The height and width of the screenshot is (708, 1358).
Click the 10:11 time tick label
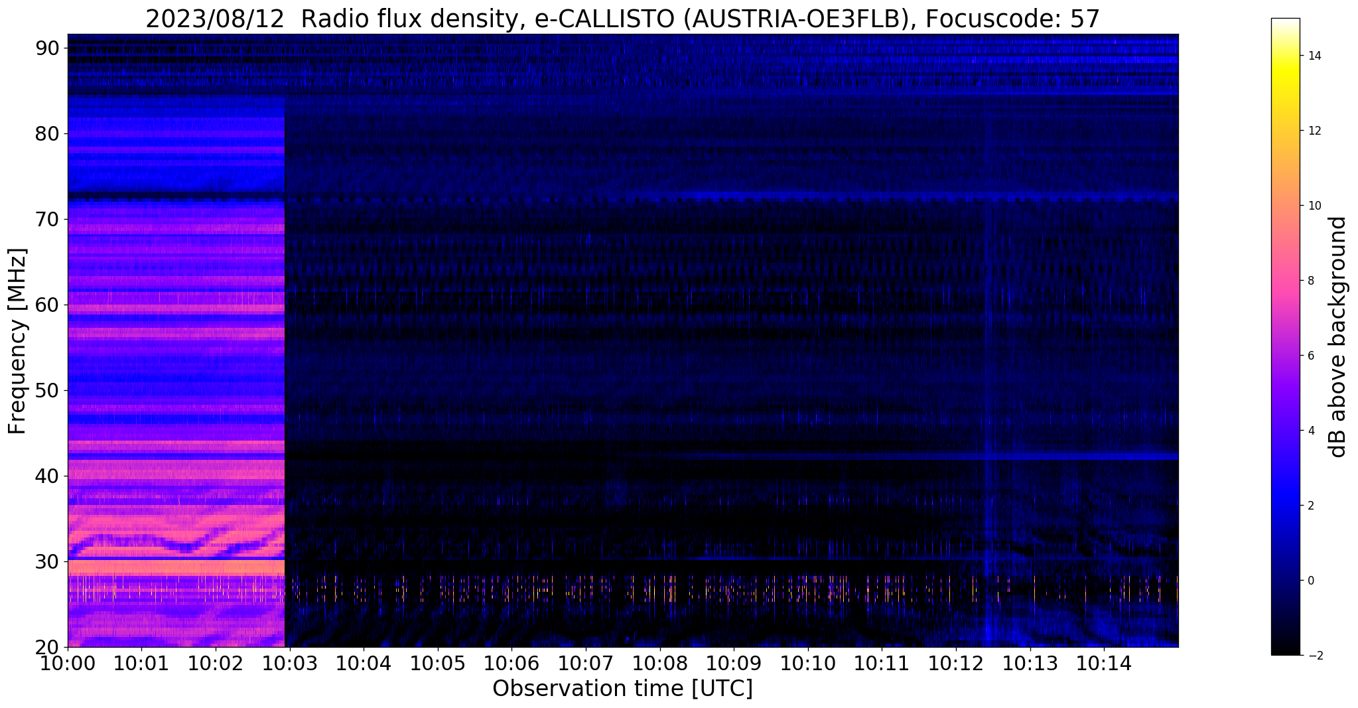pyautogui.click(x=882, y=663)
